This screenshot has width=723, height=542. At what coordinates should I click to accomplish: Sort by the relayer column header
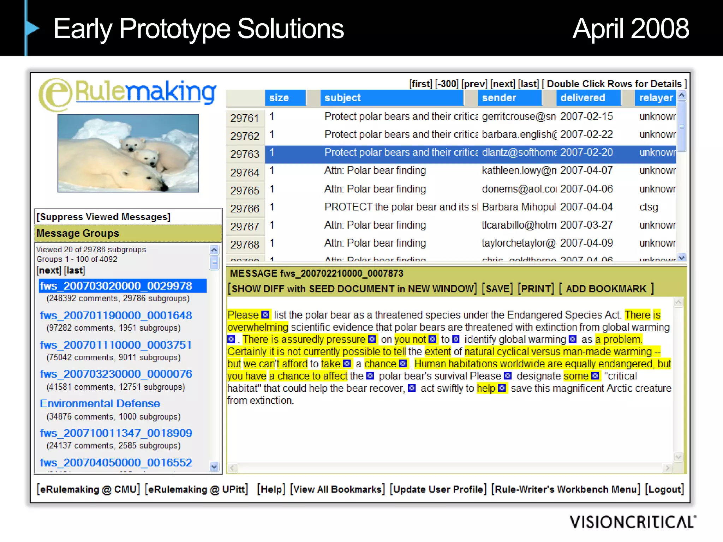point(655,98)
